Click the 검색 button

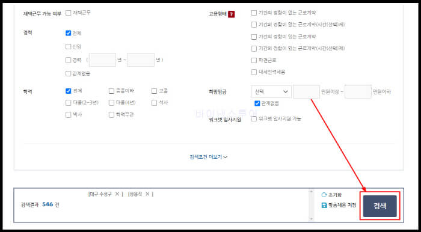(380, 206)
